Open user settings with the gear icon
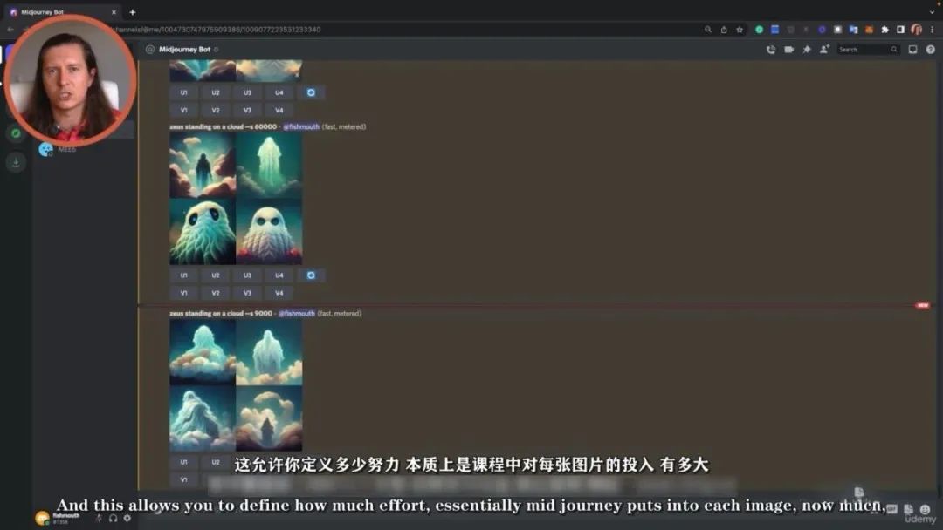This screenshot has width=943, height=530. coord(127,518)
